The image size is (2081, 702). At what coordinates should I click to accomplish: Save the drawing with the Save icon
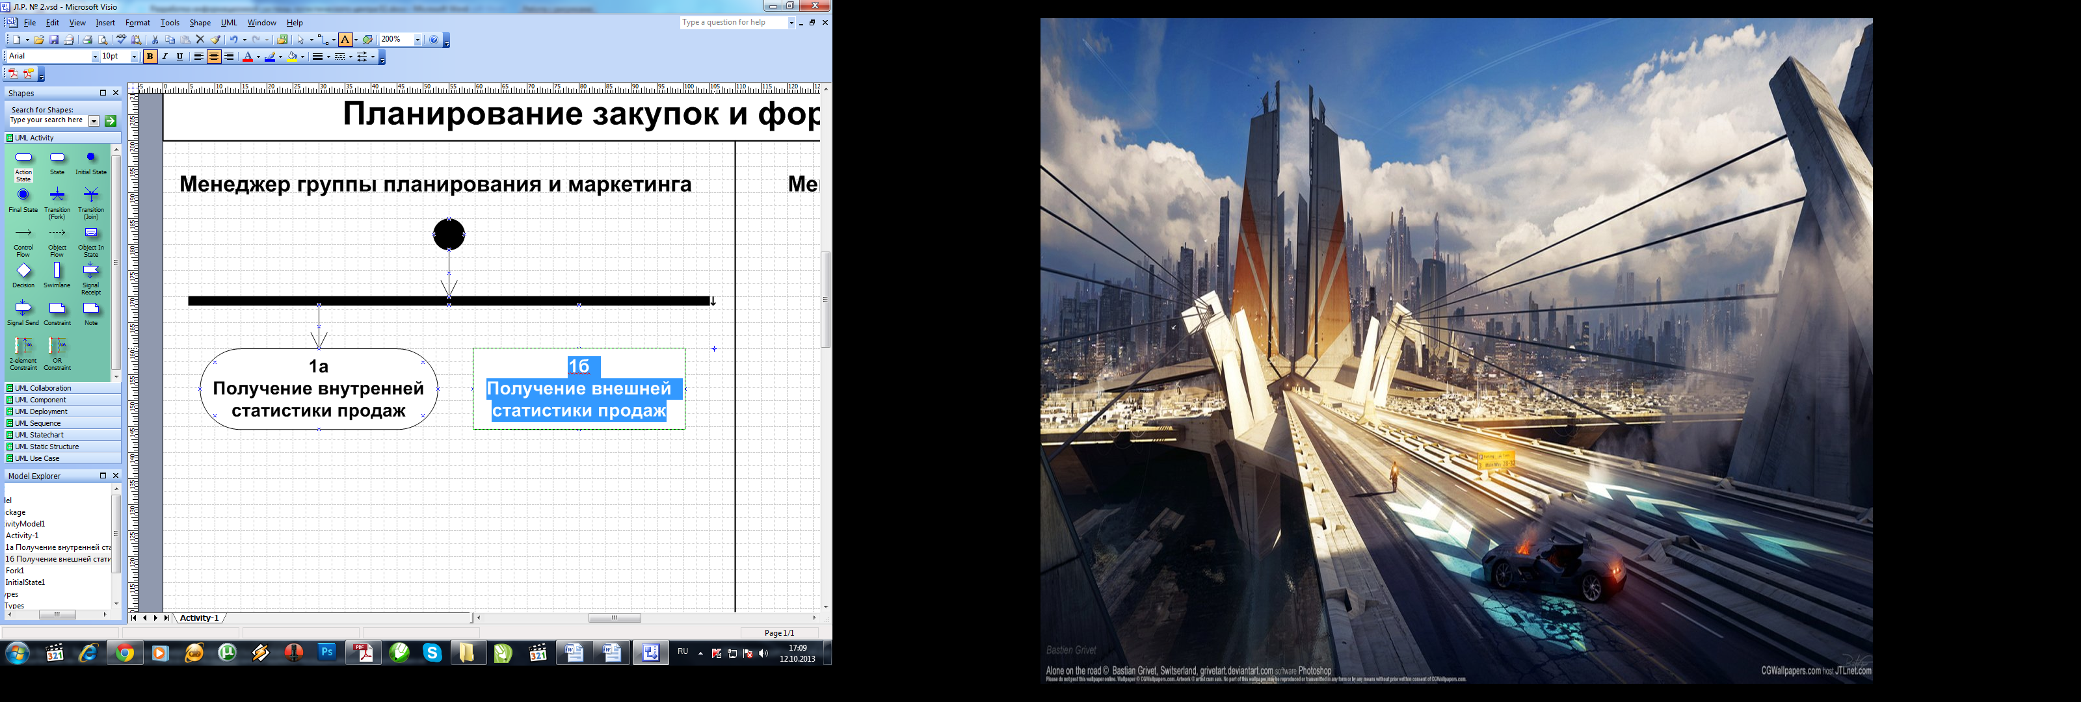point(54,40)
